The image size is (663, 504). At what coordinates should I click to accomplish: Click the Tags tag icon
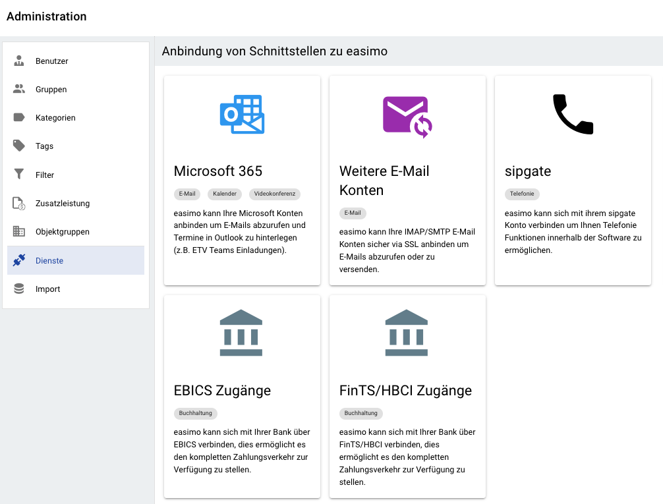click(x=19, y=146)
